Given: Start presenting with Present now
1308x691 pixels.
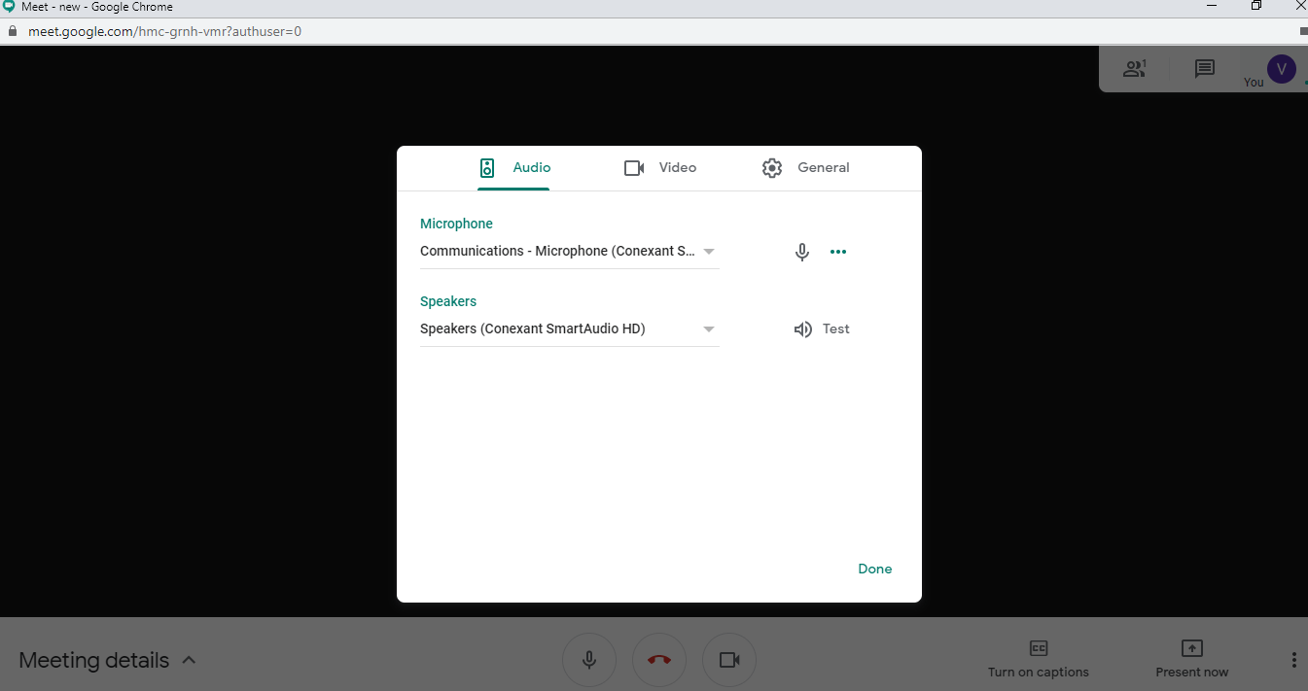Looking at the screenshot, I should 1191,659.
